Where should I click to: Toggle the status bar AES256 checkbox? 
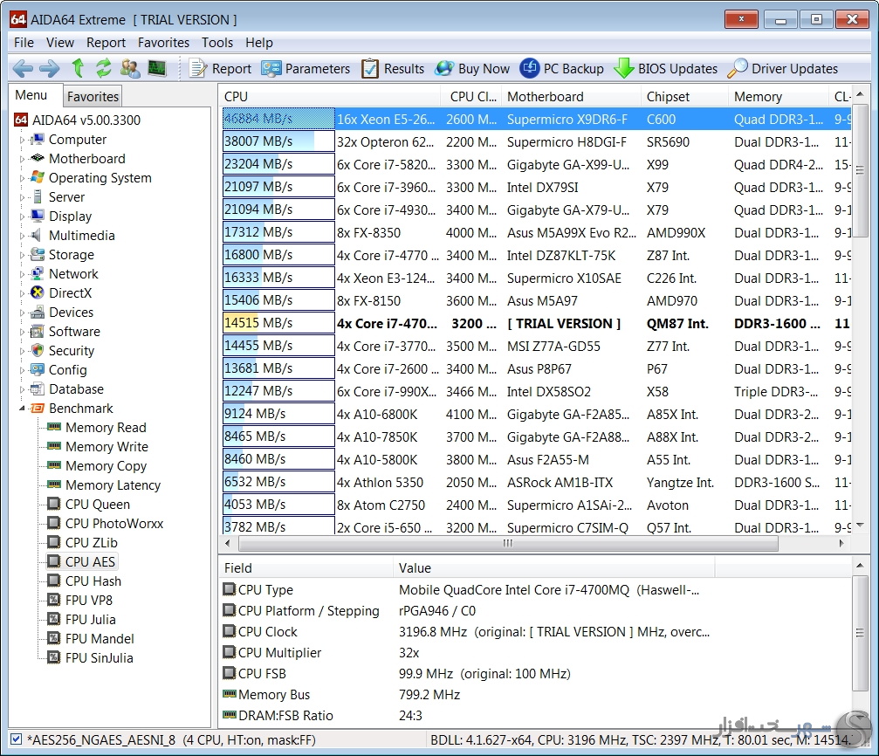[x=17, y=739]
